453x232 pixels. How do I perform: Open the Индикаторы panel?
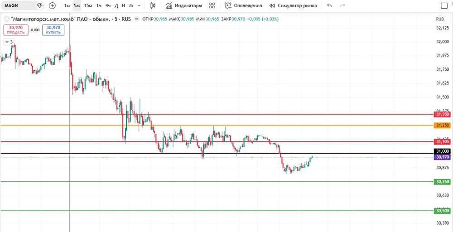click(184, 5)
